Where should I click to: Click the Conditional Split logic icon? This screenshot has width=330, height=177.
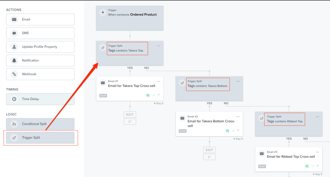coord(14,124)
